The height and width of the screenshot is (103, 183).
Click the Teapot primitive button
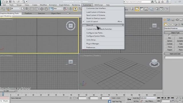click(x=170, y=50)
